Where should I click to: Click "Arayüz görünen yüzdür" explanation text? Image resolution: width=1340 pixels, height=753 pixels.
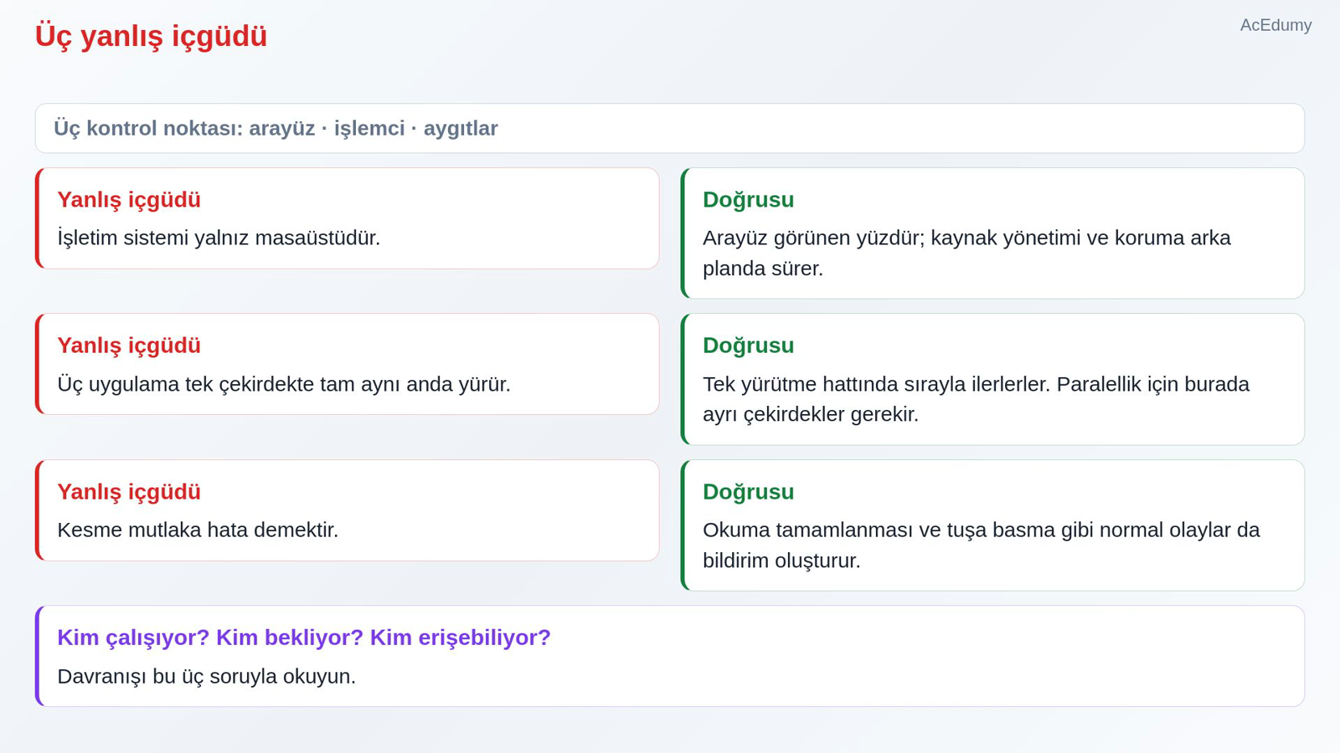tap(966, 253)
